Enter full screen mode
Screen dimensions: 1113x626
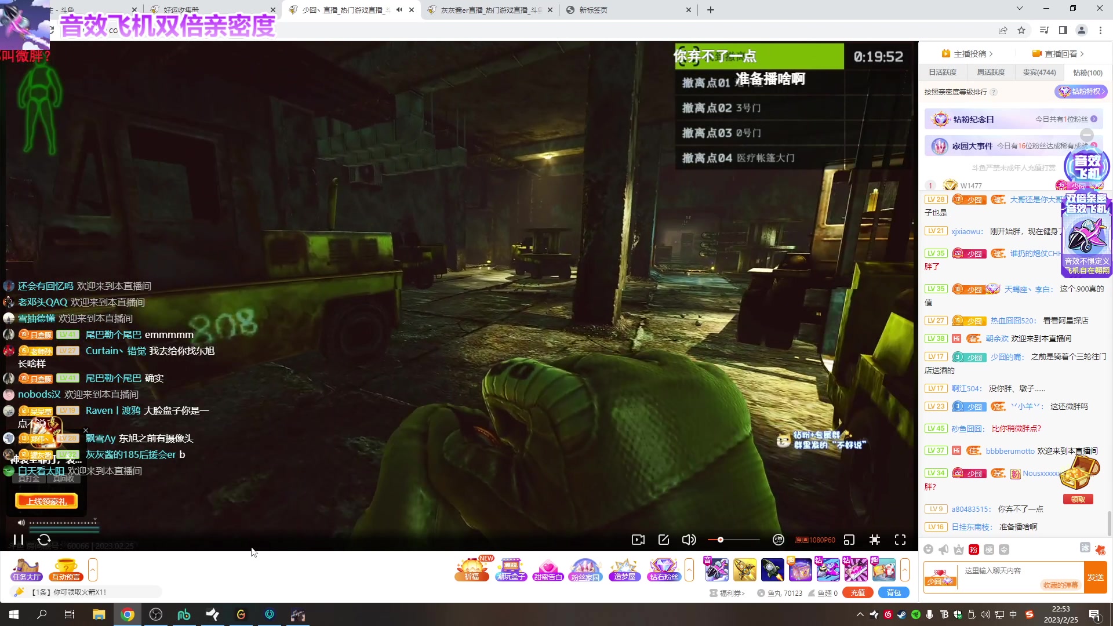[x=900, y=540]
